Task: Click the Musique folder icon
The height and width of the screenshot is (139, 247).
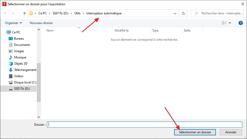Action: pos(11,57)
